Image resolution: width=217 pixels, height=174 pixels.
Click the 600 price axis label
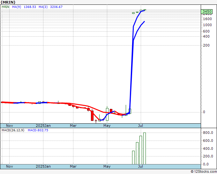click(206, 31)
